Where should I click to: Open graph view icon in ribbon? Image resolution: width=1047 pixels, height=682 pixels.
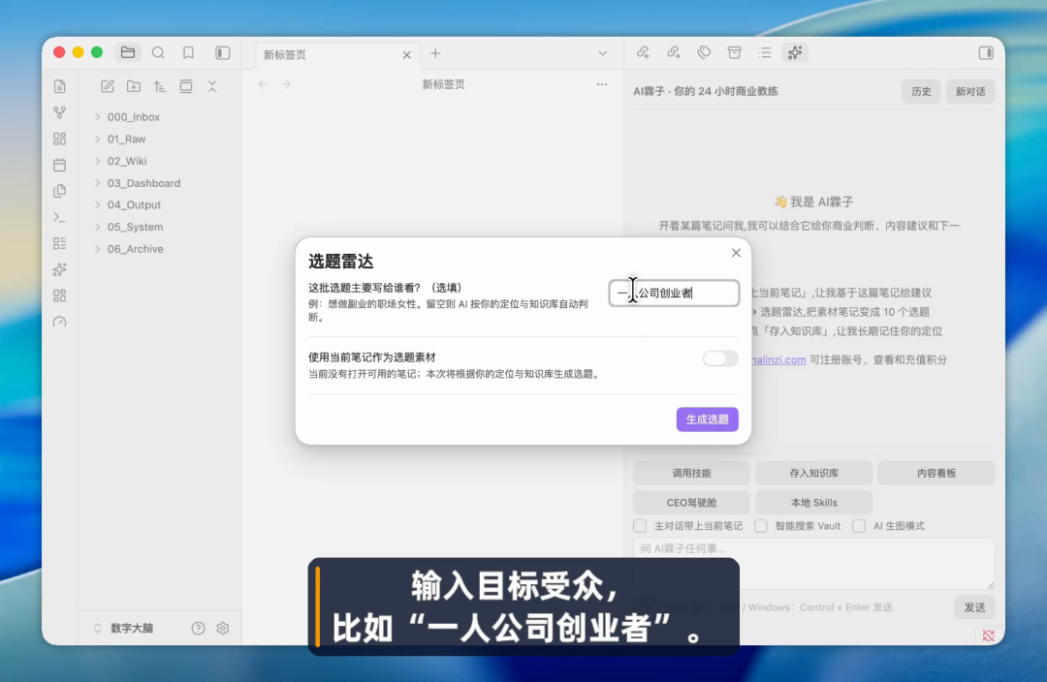[x=59, y=112]
